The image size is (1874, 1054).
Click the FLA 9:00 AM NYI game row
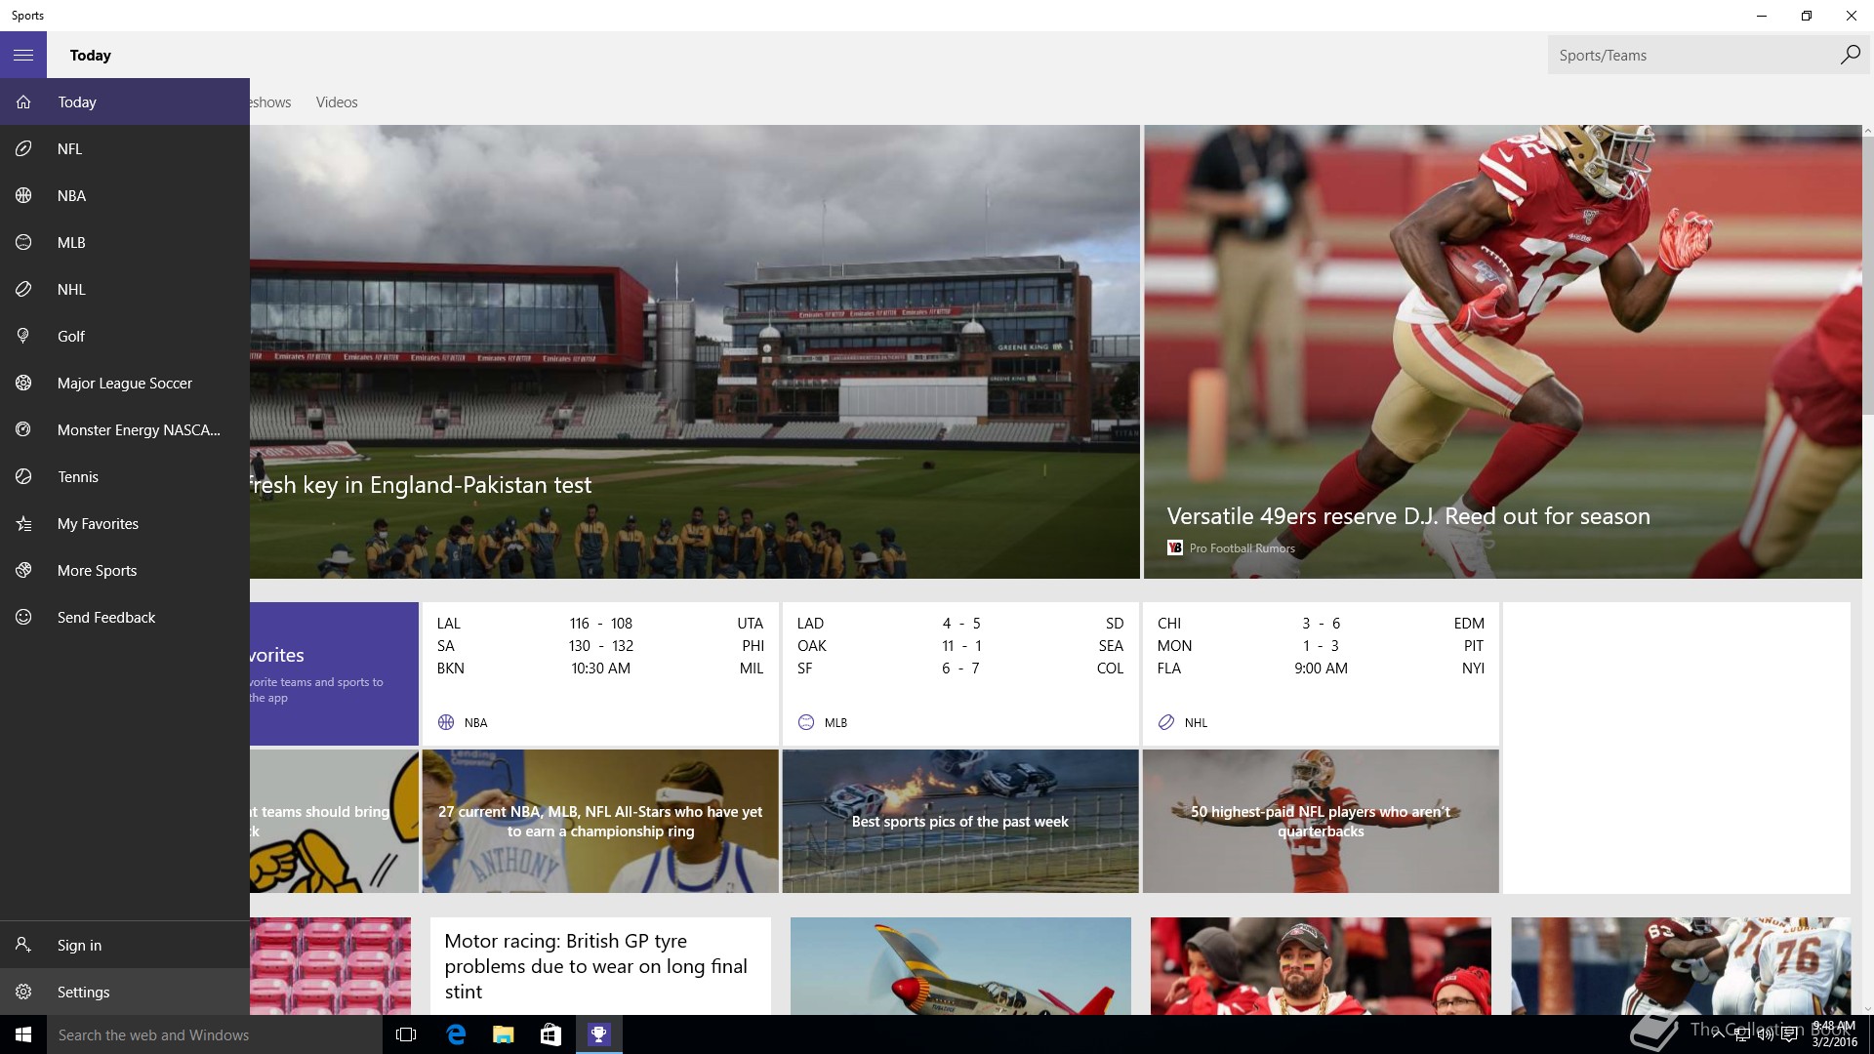(x=1321, y=668)
